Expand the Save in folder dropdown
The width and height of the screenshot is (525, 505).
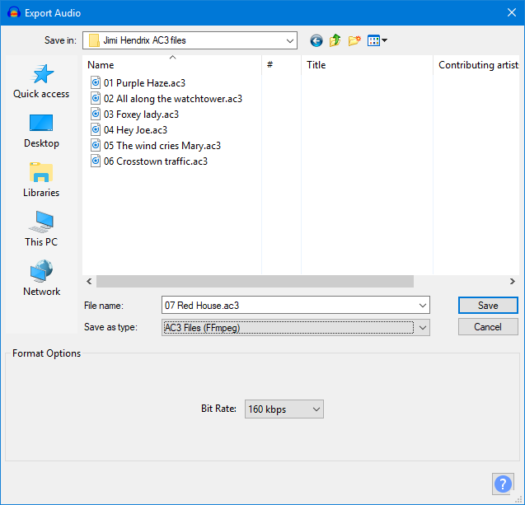pyautogui.click(x=290, y=41)
